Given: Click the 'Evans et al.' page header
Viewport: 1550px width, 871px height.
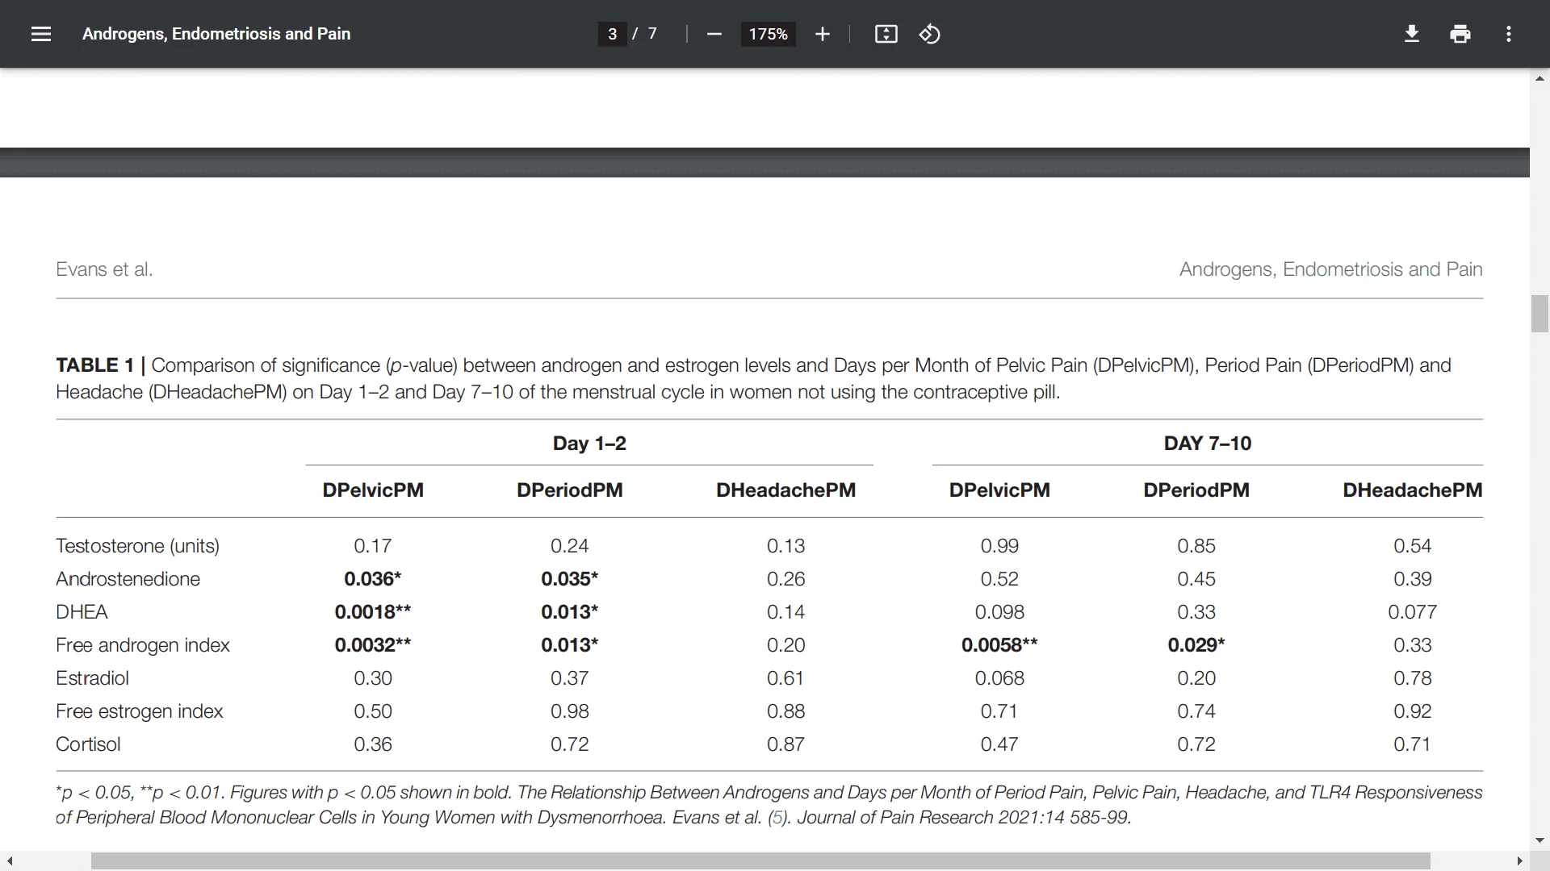Looking at the screenshot, I should pyautogui.click(x=104, y=269).
